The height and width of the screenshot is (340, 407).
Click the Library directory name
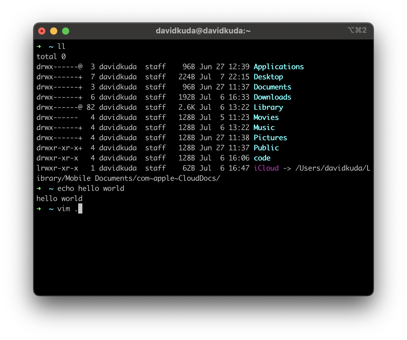268,107
